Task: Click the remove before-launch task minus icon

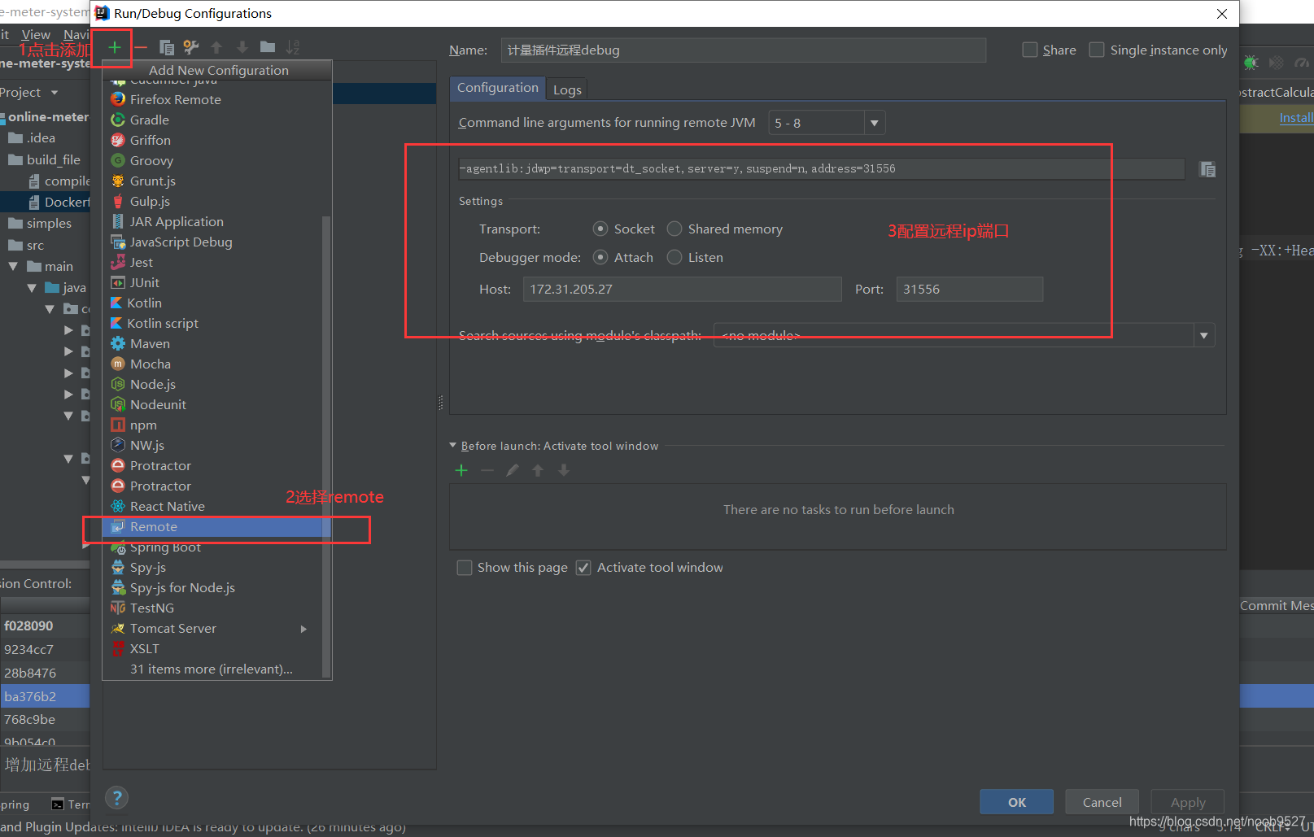Action: pos(487,470)
